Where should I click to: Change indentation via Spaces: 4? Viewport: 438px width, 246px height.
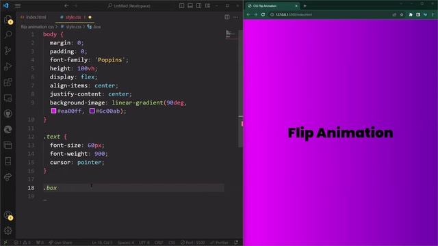click(x=126, y=243)
